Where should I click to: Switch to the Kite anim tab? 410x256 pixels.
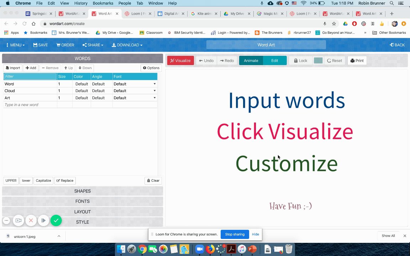click(204, 14)
